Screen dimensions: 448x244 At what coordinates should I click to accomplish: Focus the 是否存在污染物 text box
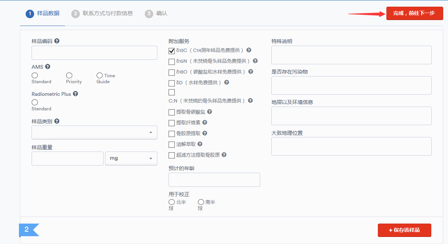[351, 85]
